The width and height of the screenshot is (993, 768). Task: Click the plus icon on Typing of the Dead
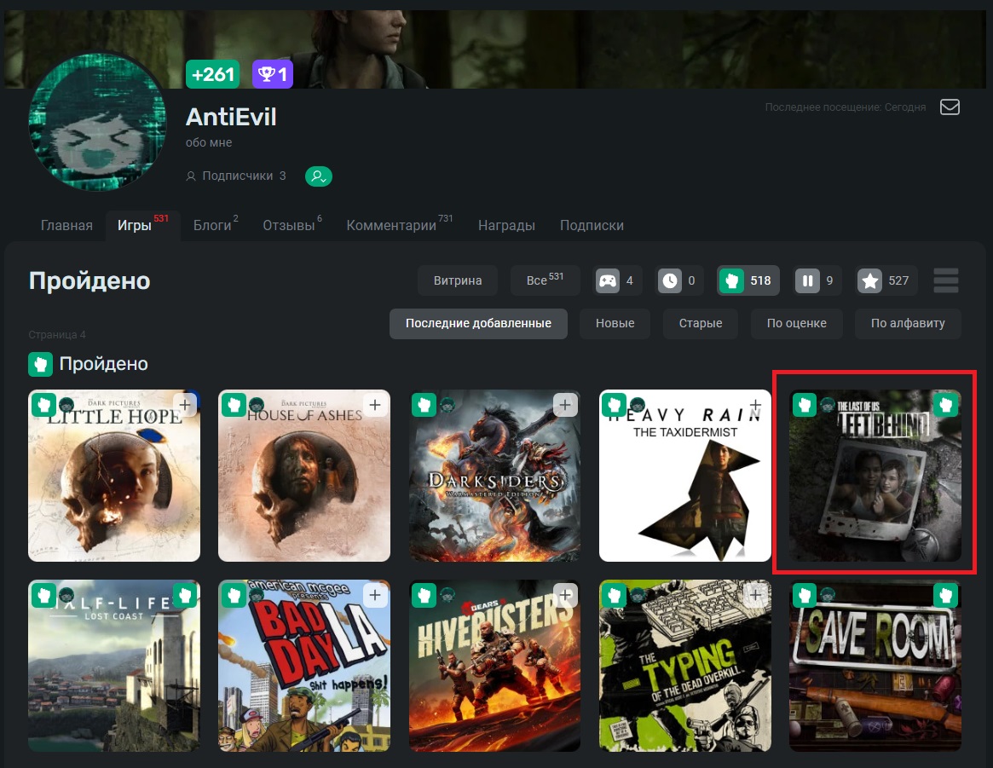[755, 595]
